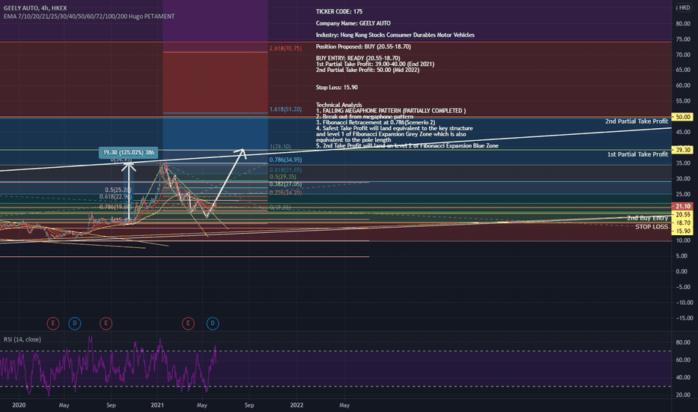Screen dimensions: 698x412
Task: Click the 39.30 yellow price label
Action: (682, 150)
